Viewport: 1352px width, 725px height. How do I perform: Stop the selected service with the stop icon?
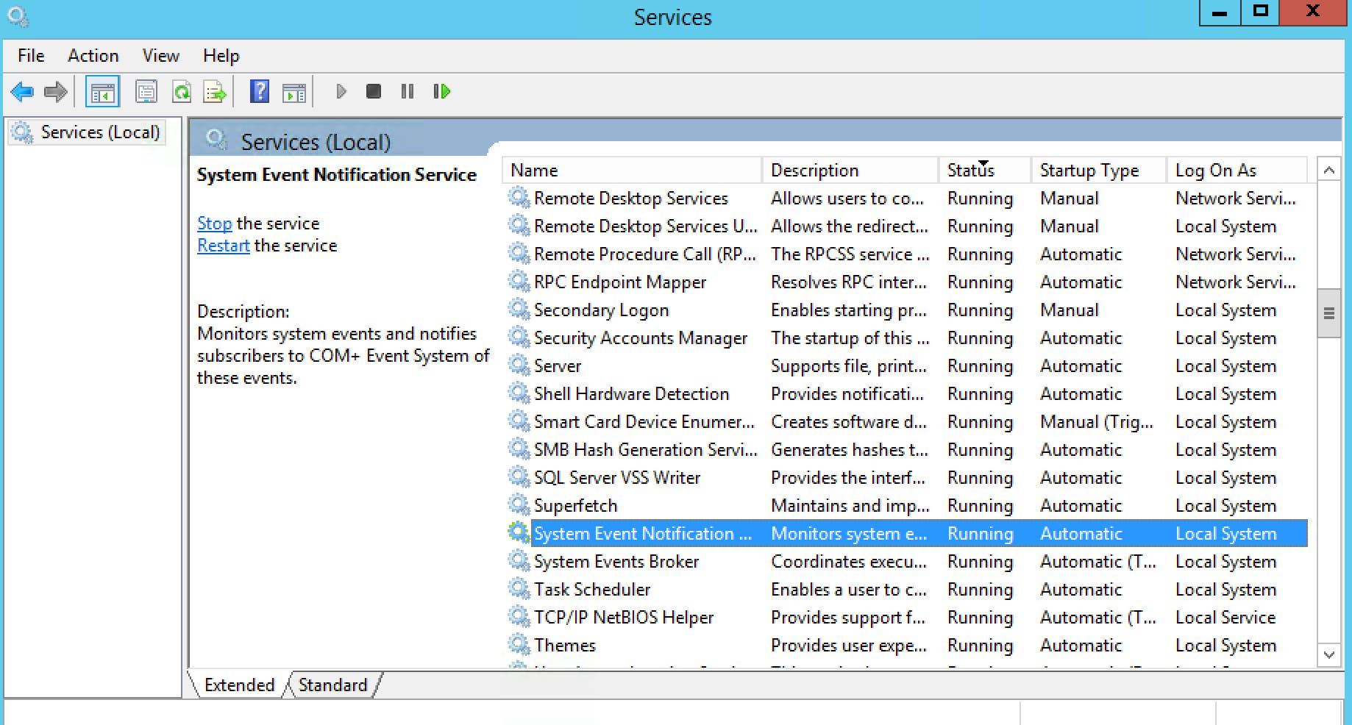tap(374, 91)
